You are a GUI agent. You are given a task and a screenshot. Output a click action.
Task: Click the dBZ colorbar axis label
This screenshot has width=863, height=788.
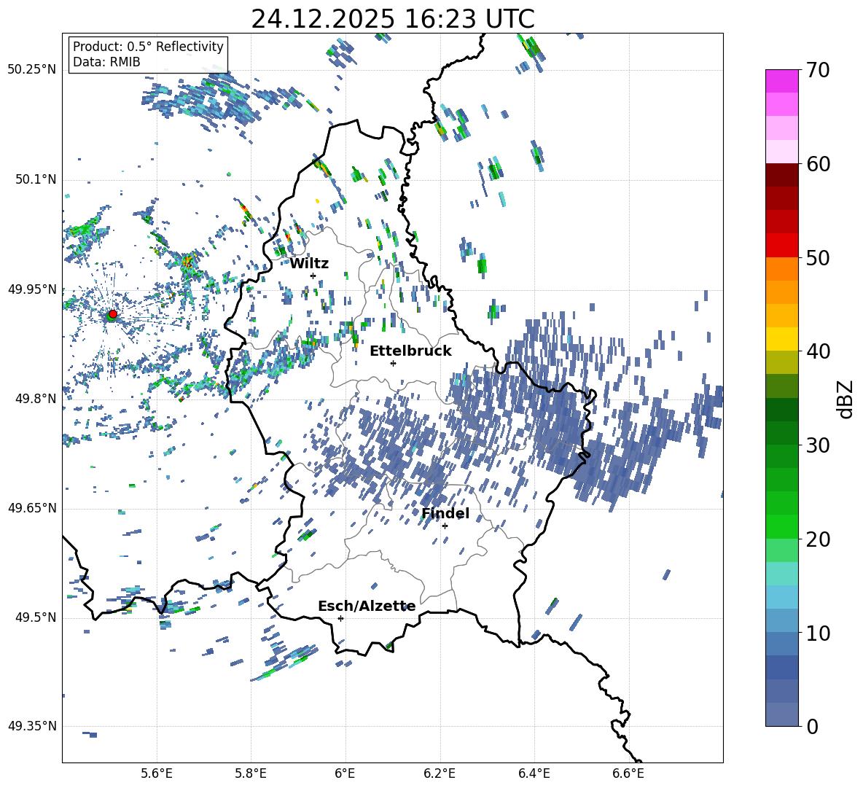pyautogui.click(x=846, y=399)
